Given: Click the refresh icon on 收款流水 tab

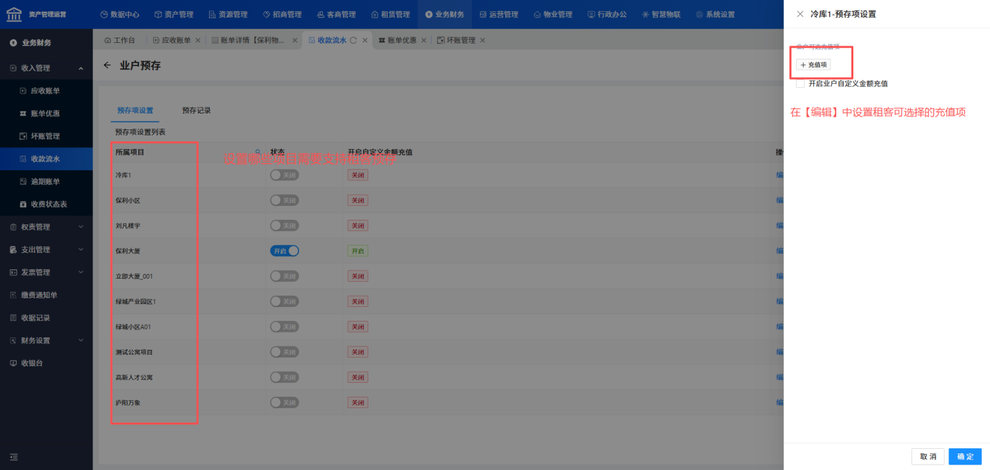Looking at the screenshot, I should point(353,40).
